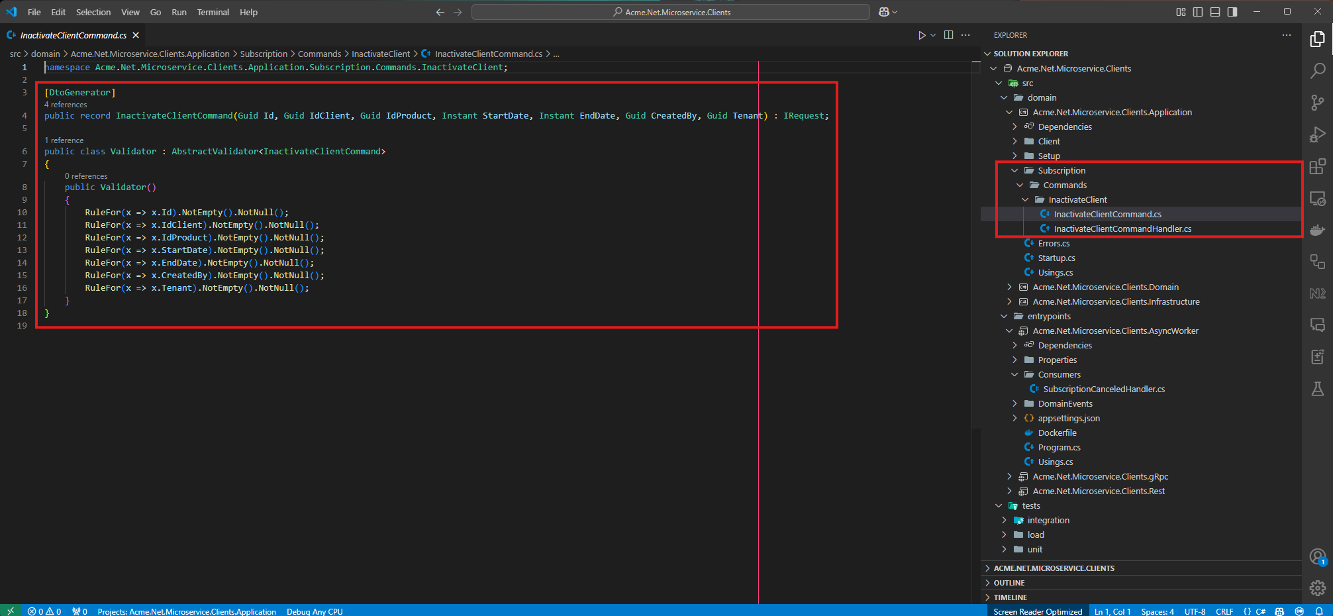Click Debug Any CPU in status bar
The image size is (1333, 616).
(x=315, y=611)
